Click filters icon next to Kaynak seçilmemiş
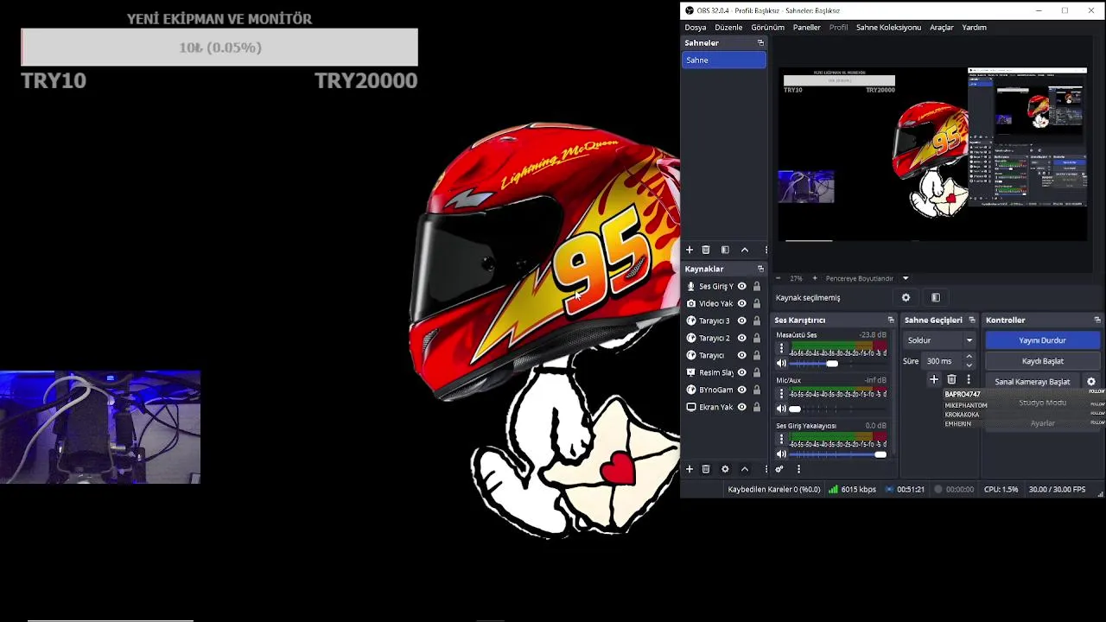This screenshot has width=1106, height=622. 936,297
